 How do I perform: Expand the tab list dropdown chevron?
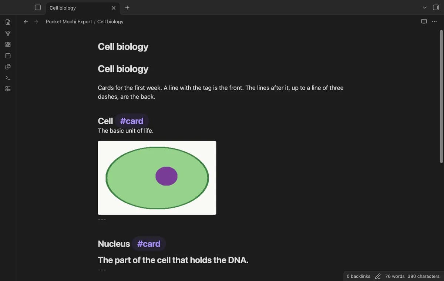tap(425, 7)
